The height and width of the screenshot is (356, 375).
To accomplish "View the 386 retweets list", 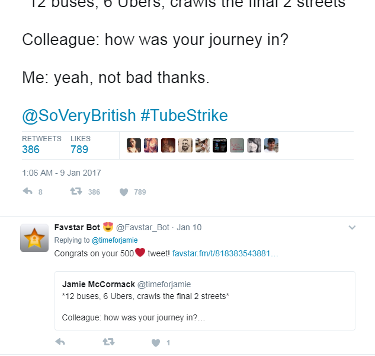I will pyautogui.click(x=31, y=149).
